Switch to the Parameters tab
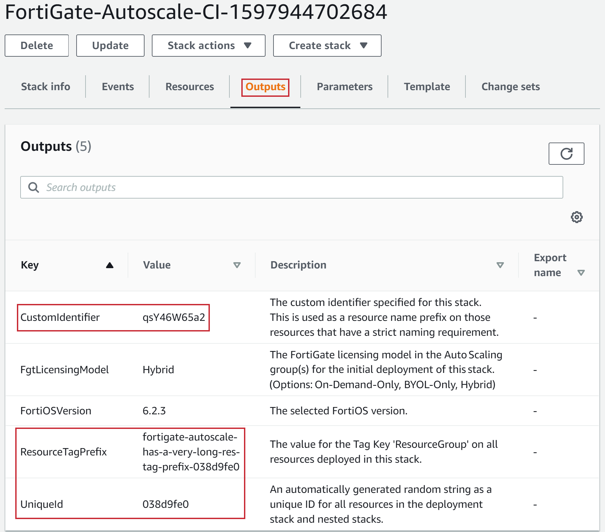This screenshot has height=532, width=605. [344, 87]
